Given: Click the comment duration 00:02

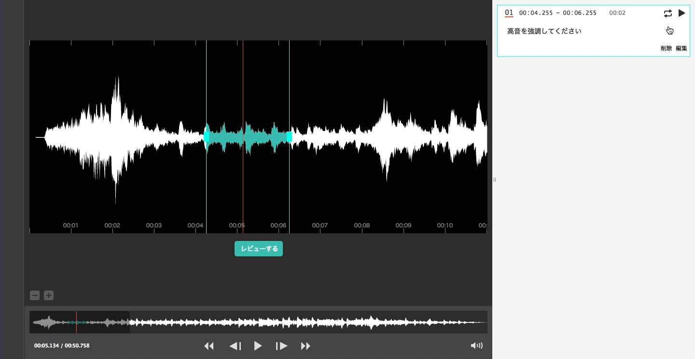Looking at the screenshot, I should [617, 13].
